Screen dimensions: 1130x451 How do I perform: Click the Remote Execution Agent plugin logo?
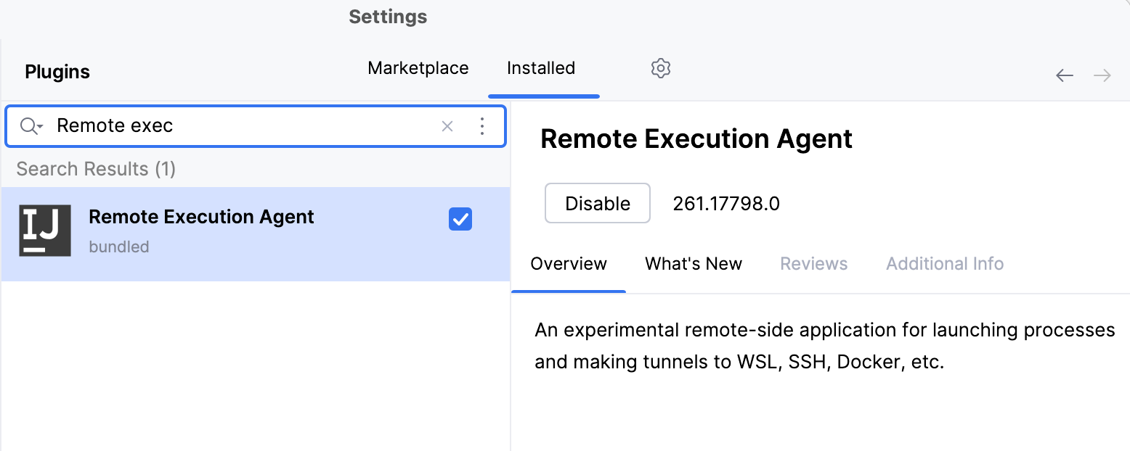pos(45,231)
